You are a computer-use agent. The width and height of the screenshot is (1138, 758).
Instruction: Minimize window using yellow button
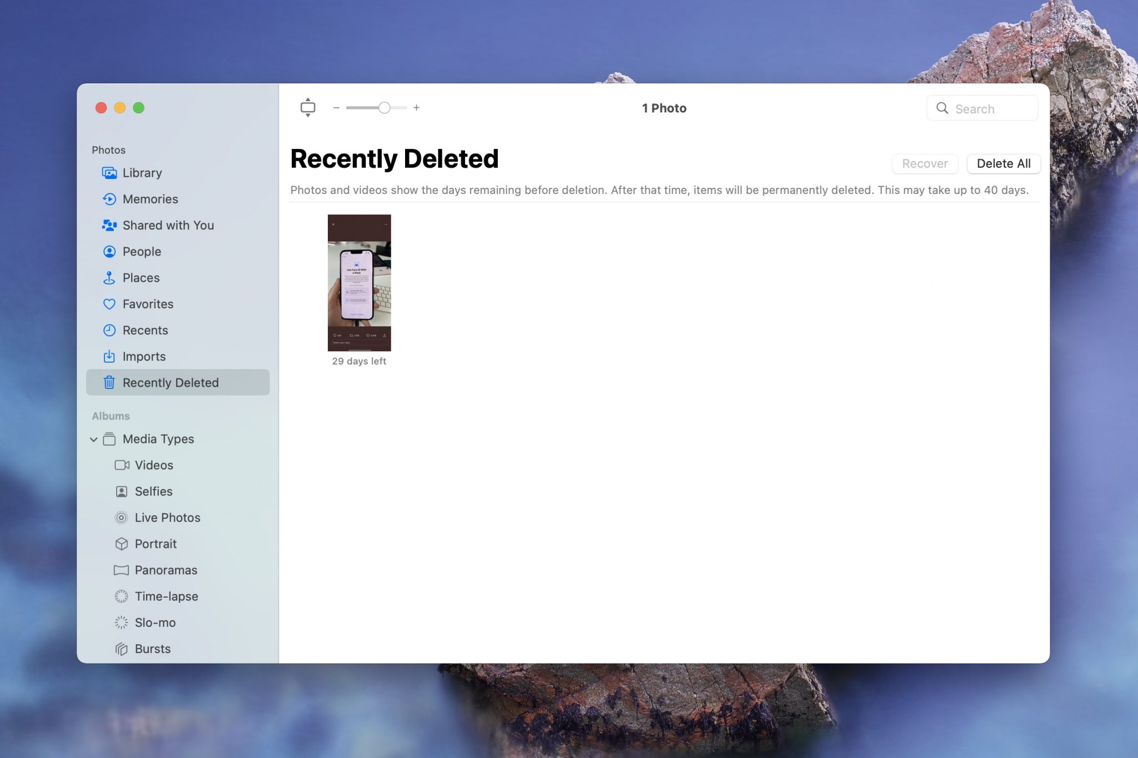tap(120, 108)
